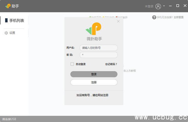This screenshot has height=122, width=188.
Task: Click the 忘记密码? link
Action: coord(111,64)
